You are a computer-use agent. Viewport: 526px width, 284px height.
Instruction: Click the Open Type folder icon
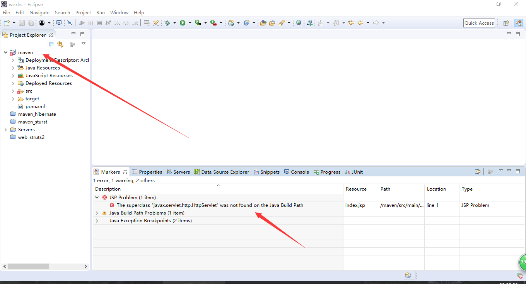pos(263,23)
